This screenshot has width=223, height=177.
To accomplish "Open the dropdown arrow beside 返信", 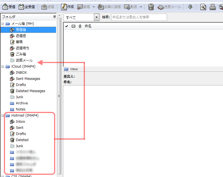I will pyautogui.click(x=94, y=7).
